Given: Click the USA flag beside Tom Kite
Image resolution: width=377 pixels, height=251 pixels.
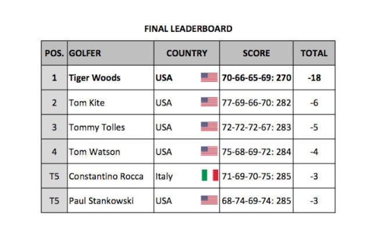Looking at the screenshot, I should [209, 102].
